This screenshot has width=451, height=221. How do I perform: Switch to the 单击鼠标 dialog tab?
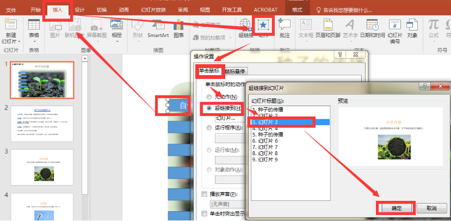point(209,71)
